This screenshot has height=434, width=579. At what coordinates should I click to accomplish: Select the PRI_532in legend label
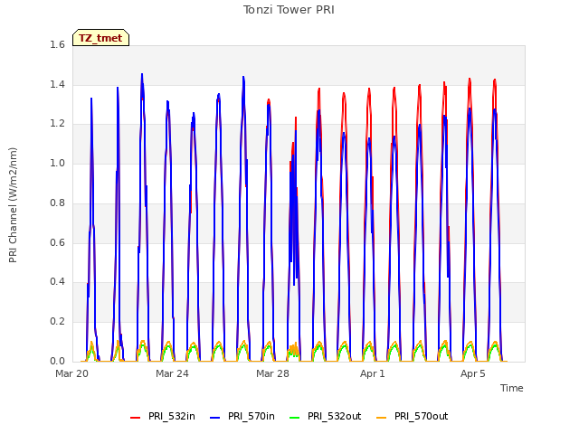tap(172, 416)
